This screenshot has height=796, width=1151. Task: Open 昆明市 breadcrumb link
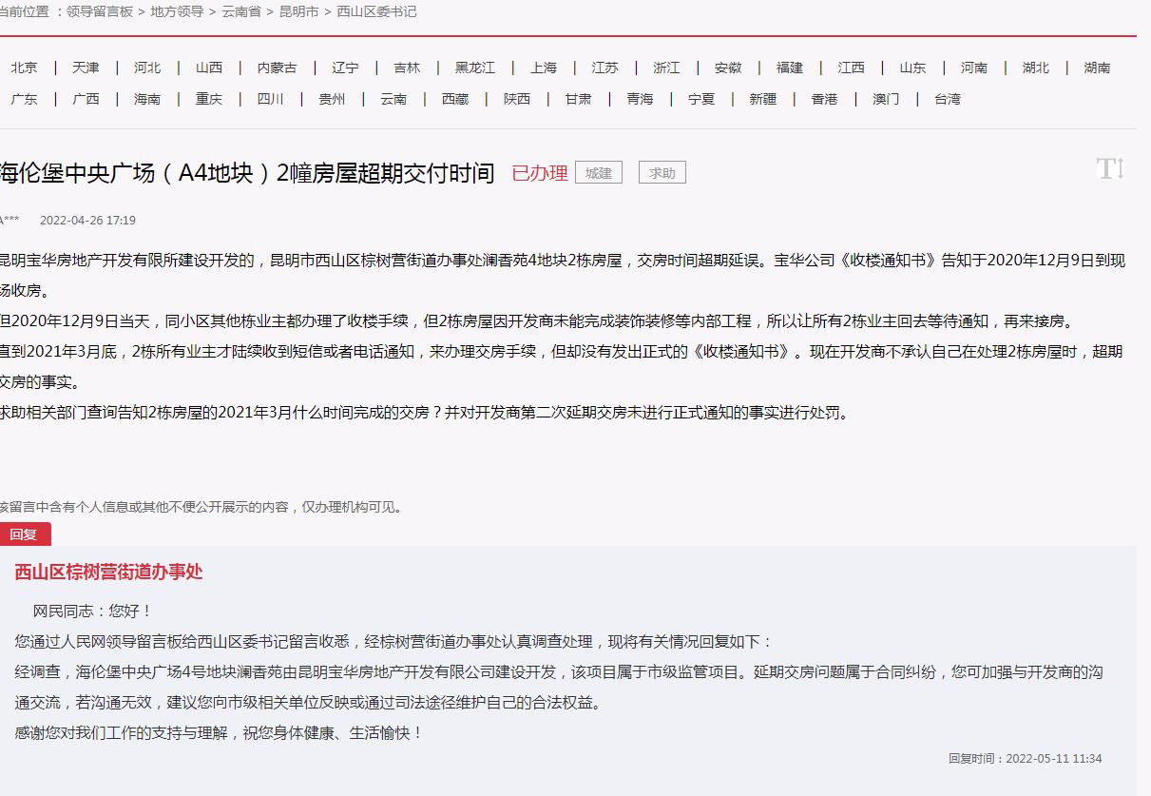coord(298,11)
